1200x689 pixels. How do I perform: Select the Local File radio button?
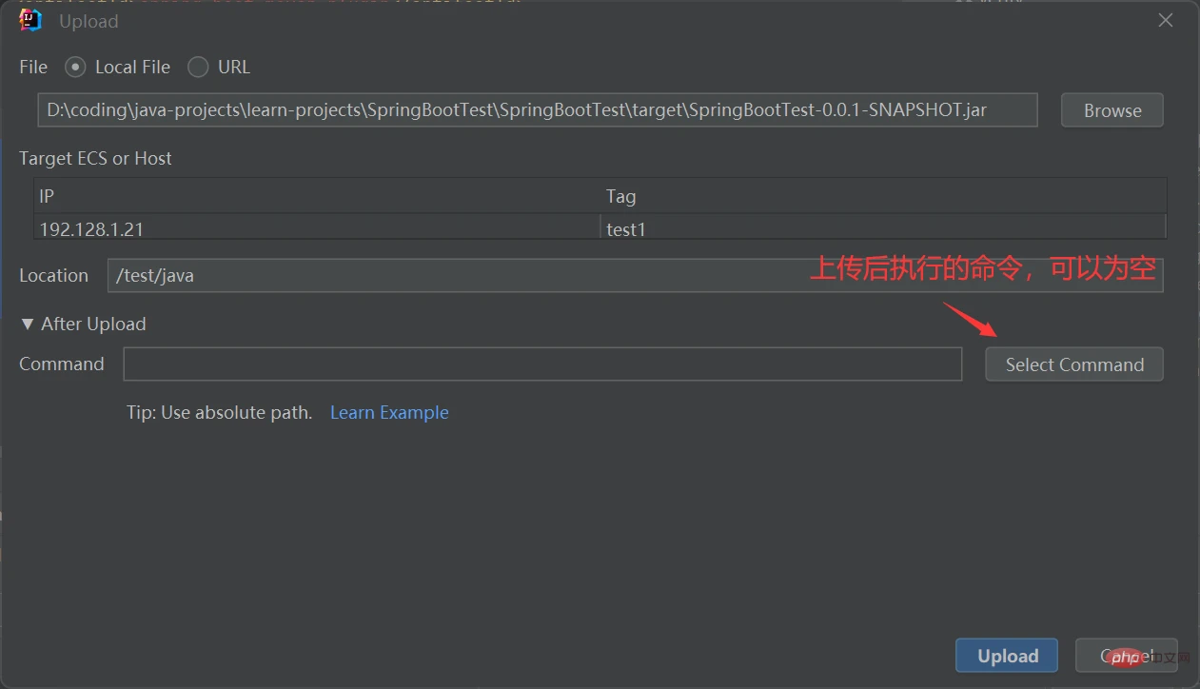tap(75, 67)
